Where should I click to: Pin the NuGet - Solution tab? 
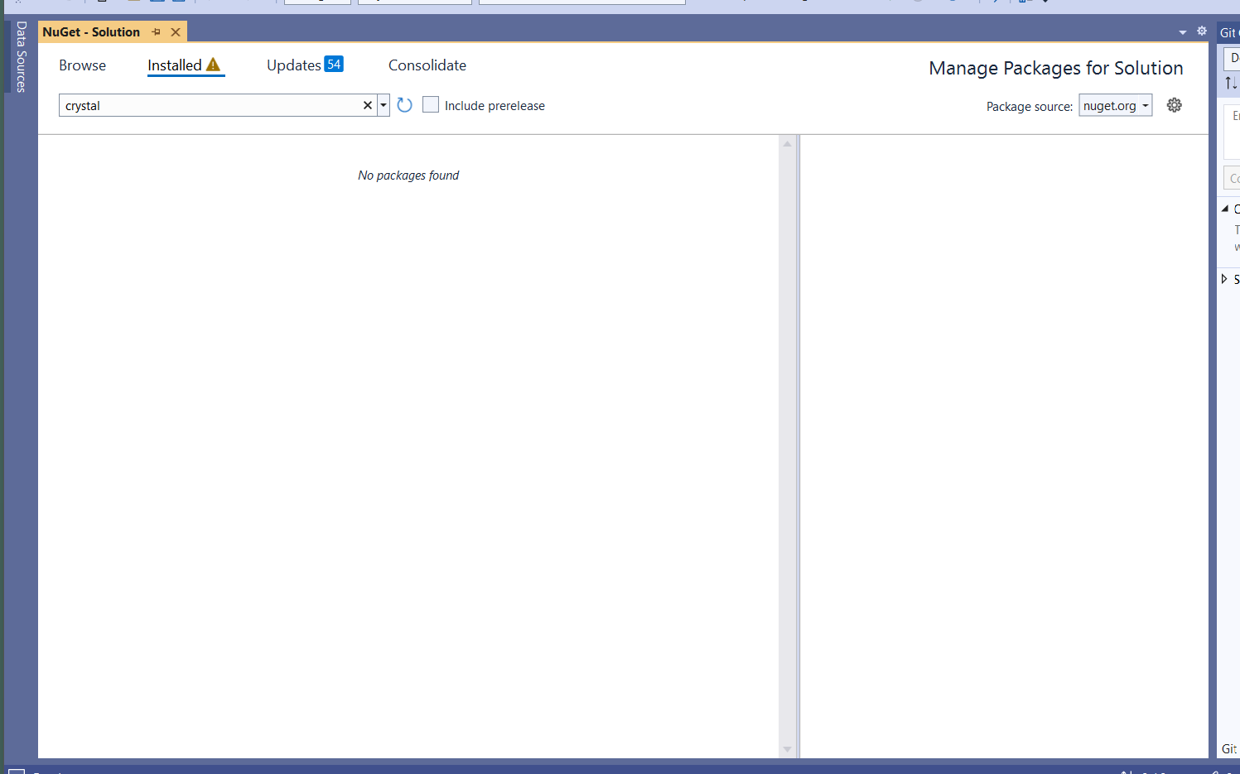[x=157, y=32]
